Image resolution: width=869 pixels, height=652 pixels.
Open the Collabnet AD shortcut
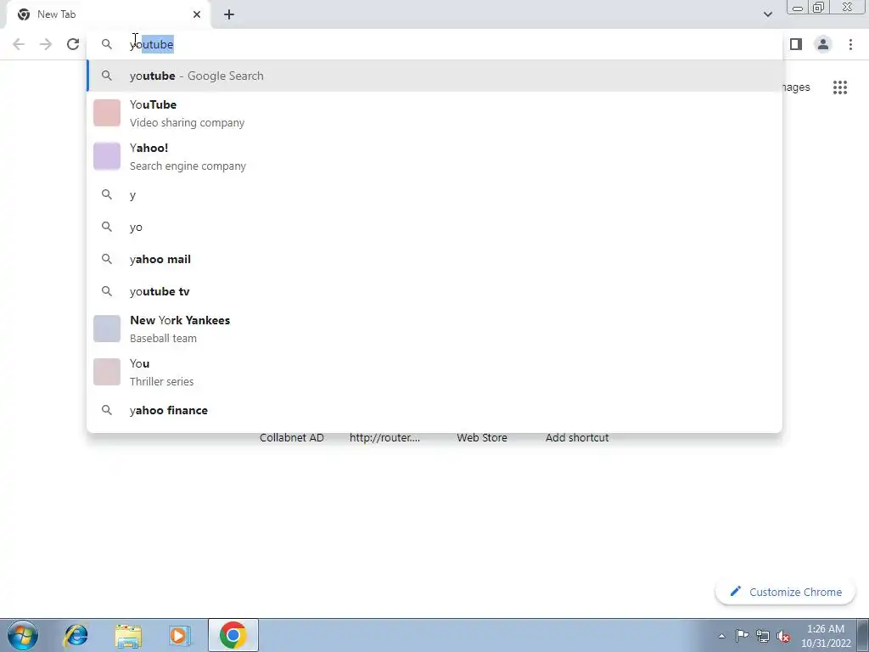pos(292,437)
